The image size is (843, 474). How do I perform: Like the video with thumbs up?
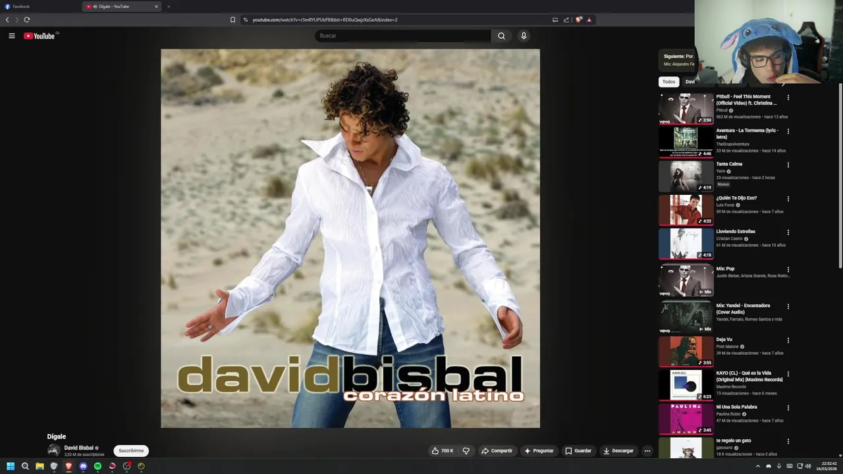pyautogui.click(x=443, y=451)
